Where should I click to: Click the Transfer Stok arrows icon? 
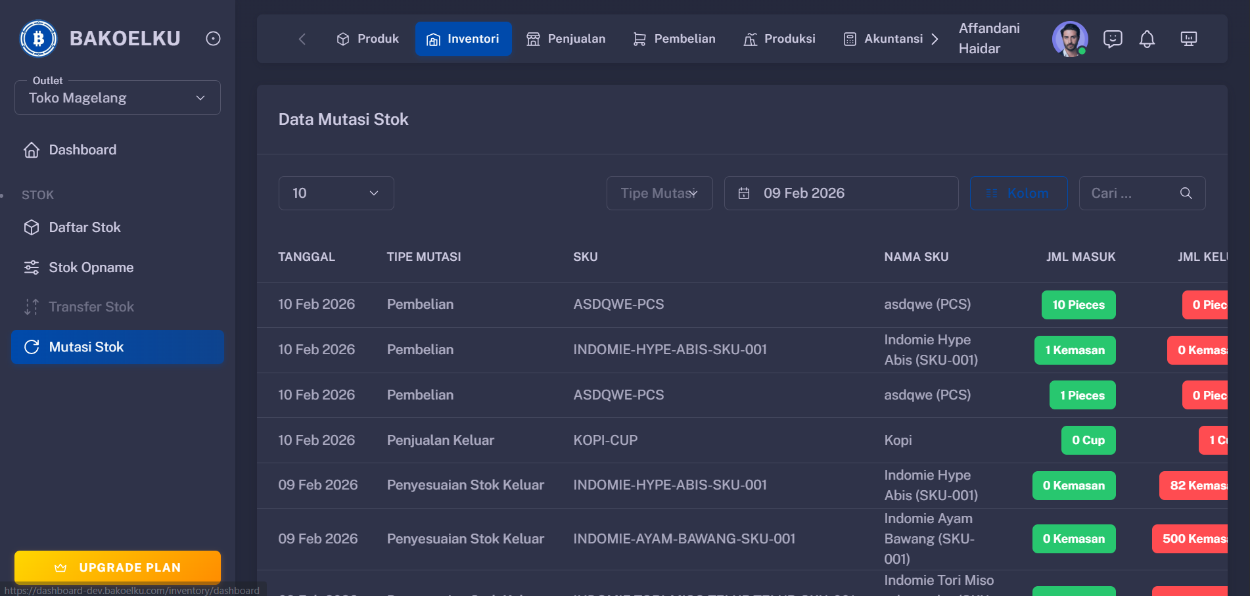[31, 307]
